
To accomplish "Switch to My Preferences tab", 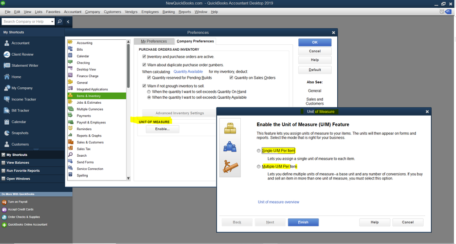I will pyautogui.click(x=154, y=41).
